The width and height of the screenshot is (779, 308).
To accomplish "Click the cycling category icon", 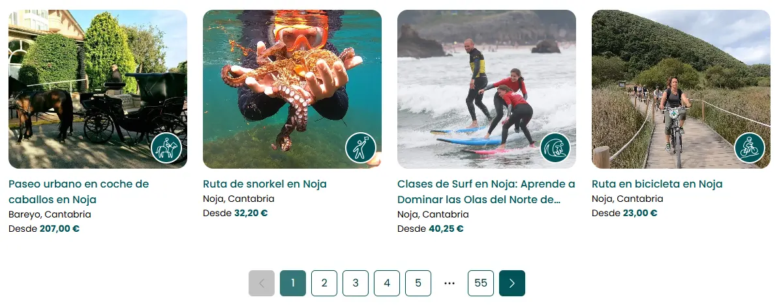I will [x=749, y=148].
